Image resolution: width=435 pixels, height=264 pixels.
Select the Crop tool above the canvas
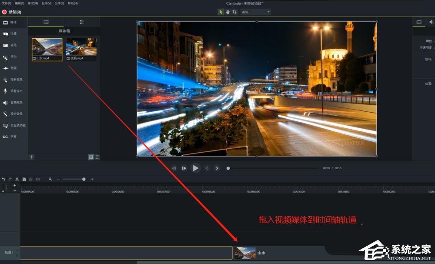pos(235,12)
